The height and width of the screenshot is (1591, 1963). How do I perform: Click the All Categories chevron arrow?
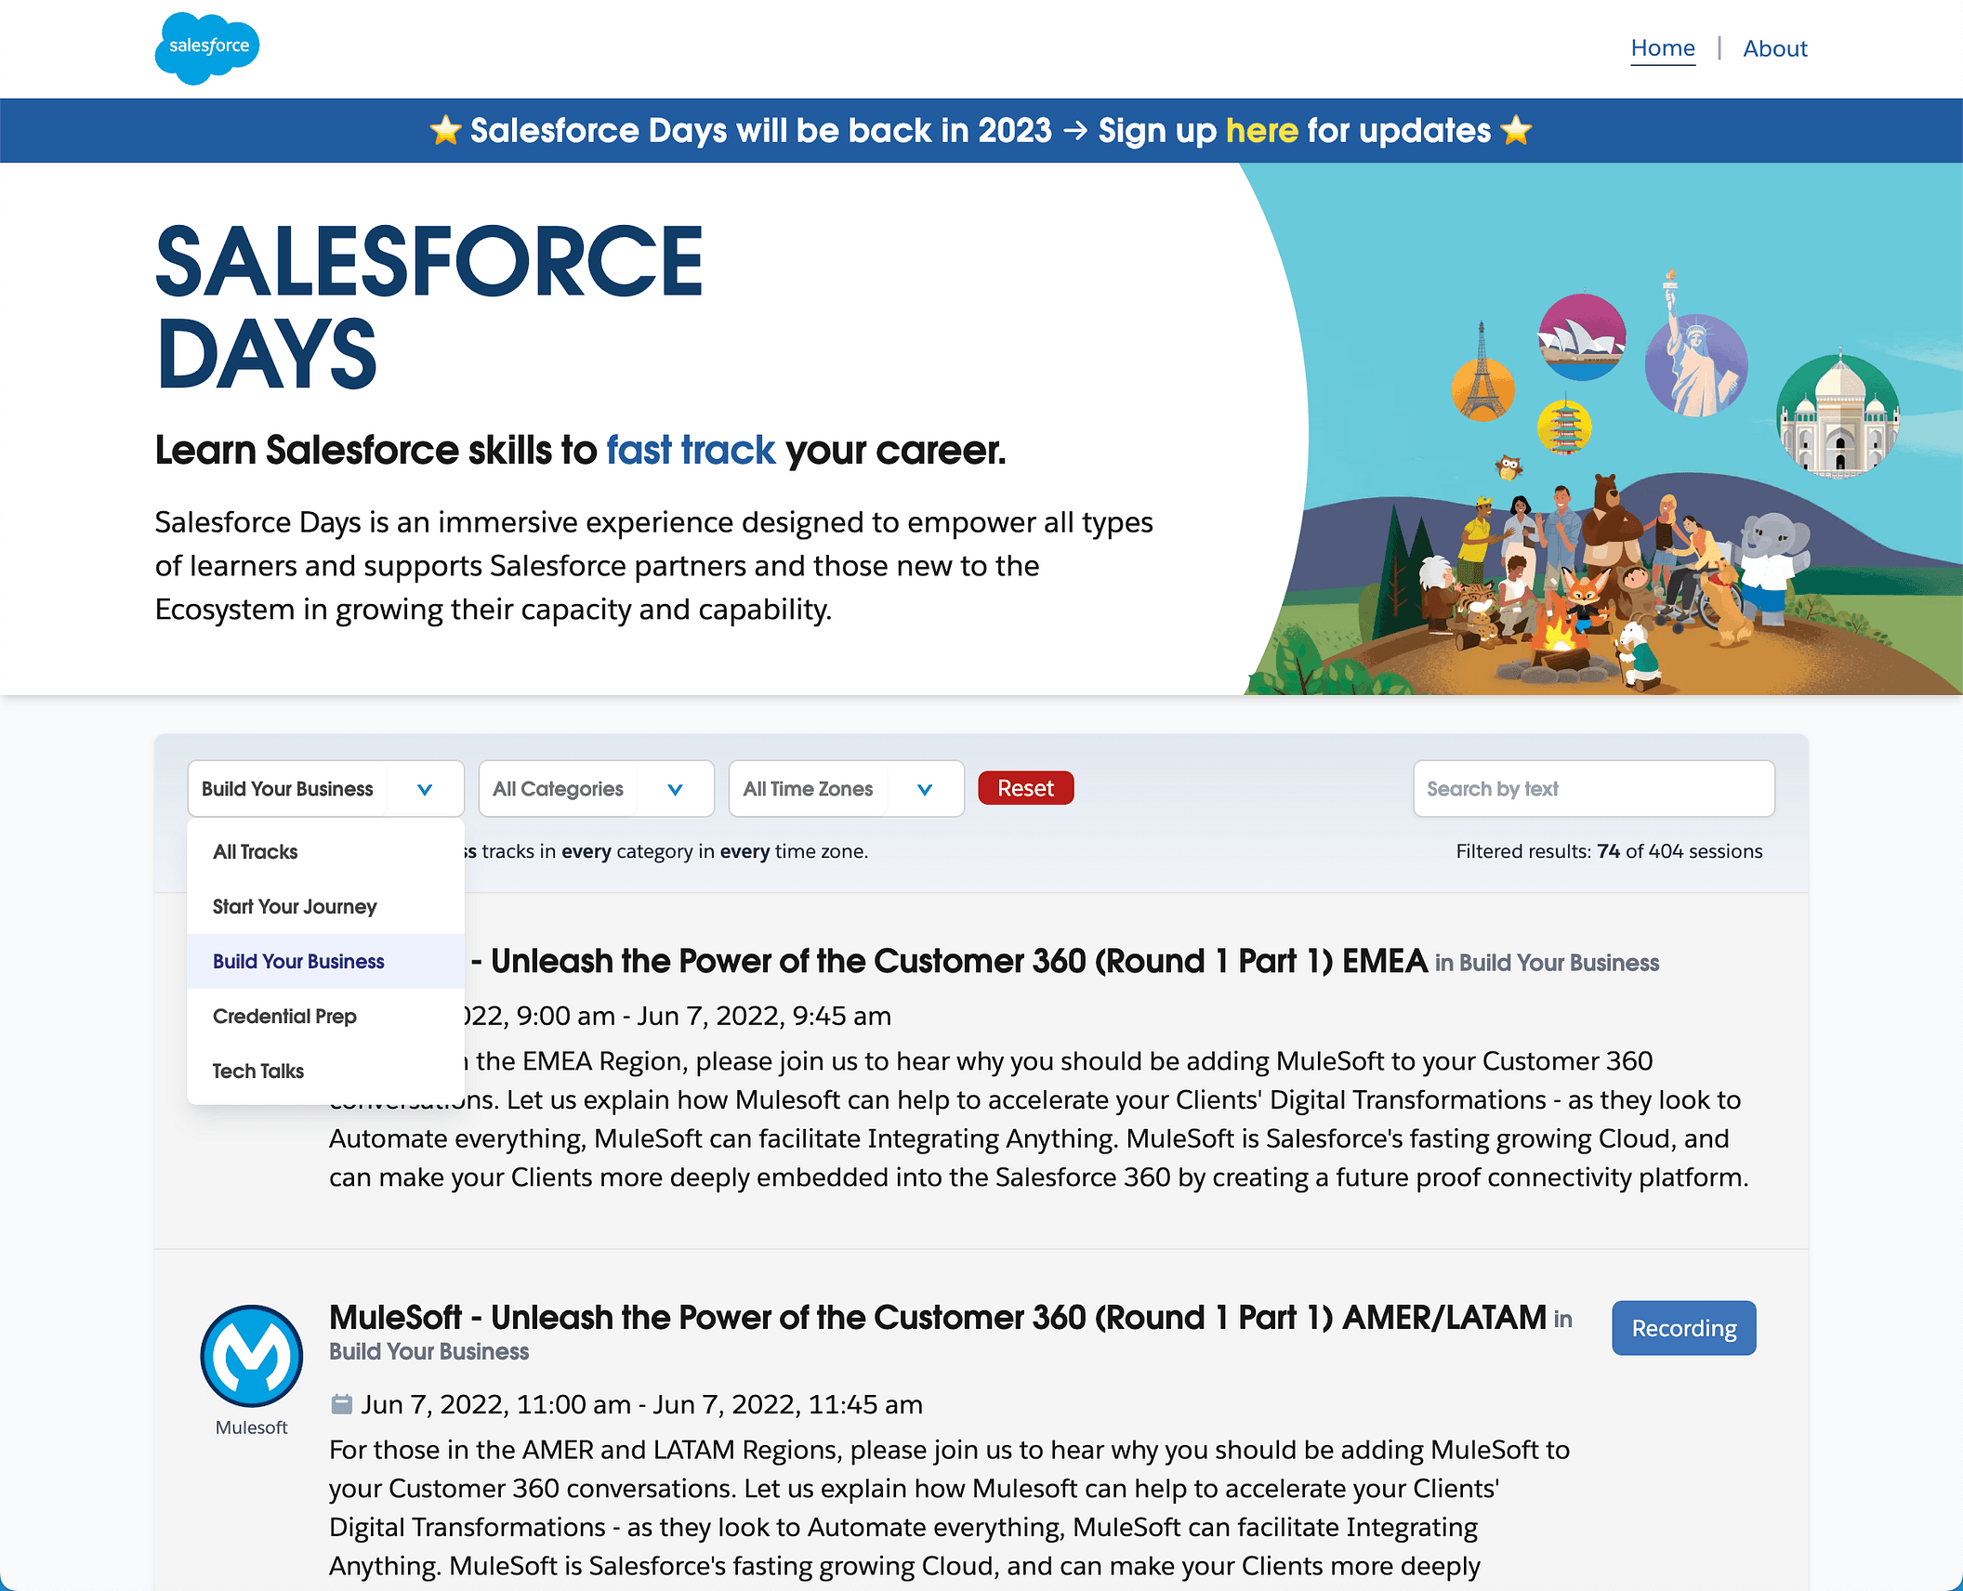[675, 789]
